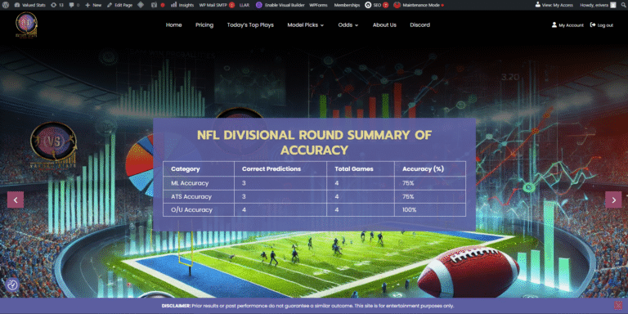Open the Pricing page

[204, 25]
